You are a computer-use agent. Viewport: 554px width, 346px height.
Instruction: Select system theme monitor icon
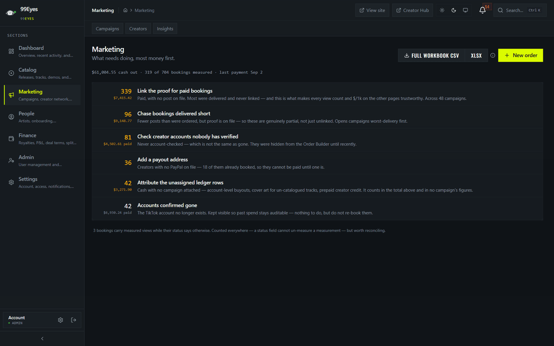(465, 10)
